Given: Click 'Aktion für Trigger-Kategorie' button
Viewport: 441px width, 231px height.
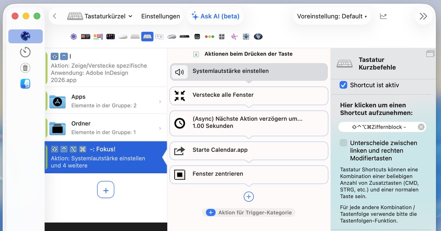Looking at the screenshot, I should (249, 213).
